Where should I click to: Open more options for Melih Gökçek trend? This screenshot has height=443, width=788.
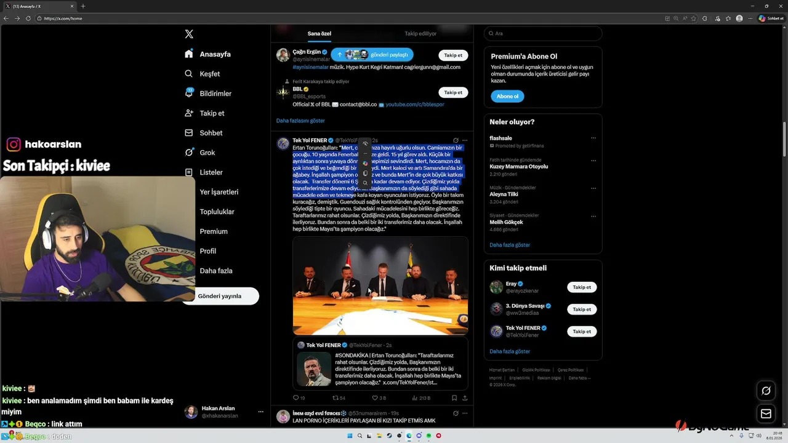pos(593,215)
